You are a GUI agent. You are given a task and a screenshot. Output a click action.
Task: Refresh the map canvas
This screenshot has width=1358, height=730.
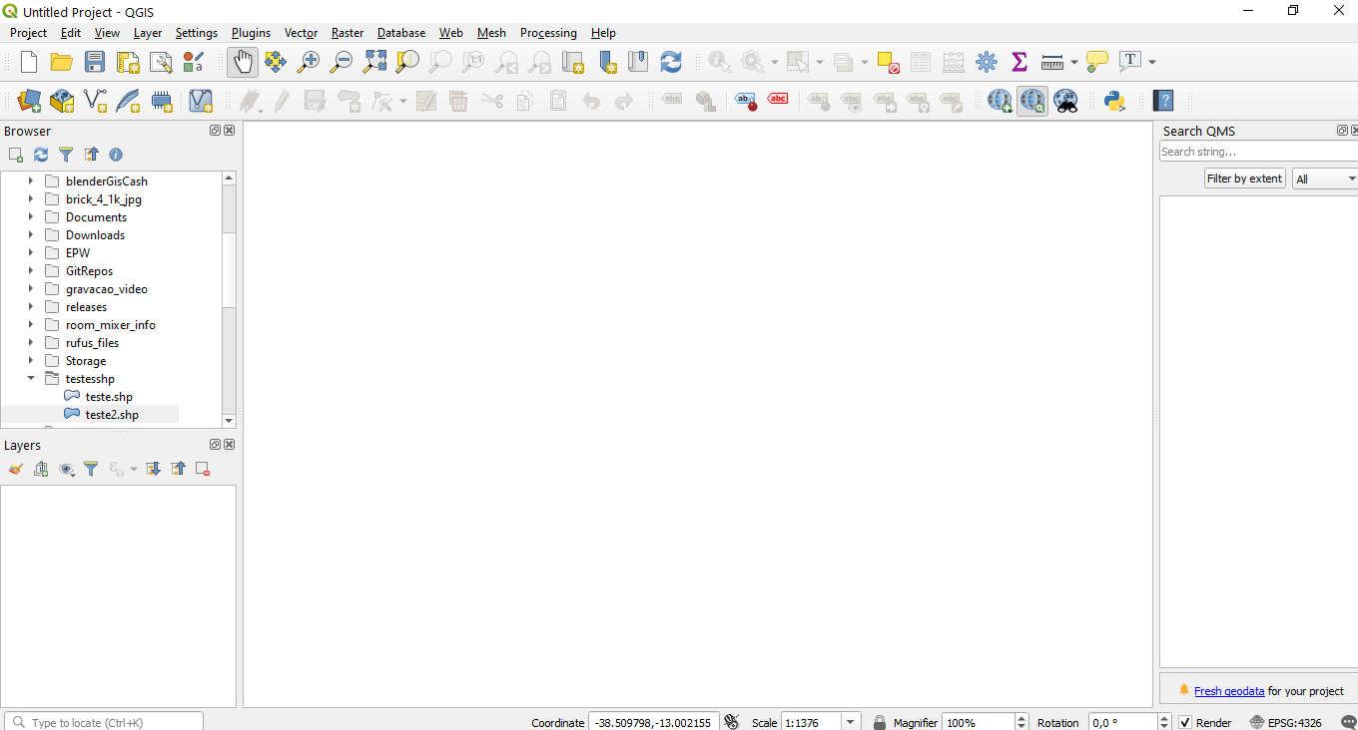click(670, 61)
